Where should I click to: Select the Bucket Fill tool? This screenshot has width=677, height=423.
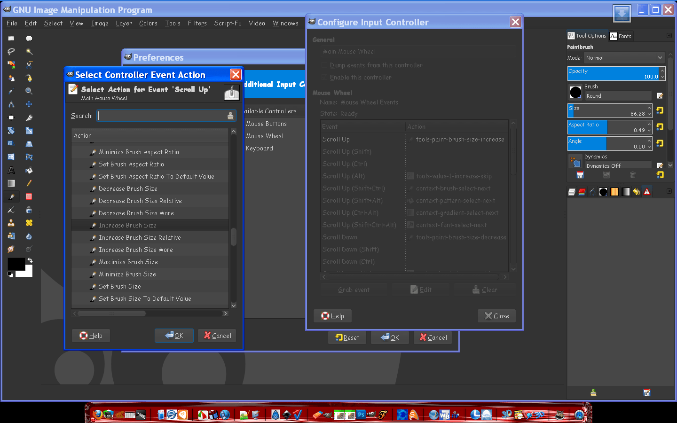point(29,170)
